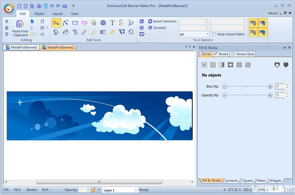Screen dimensions: 295x195
Task: Select the Spray can tool
Action: 75,32
